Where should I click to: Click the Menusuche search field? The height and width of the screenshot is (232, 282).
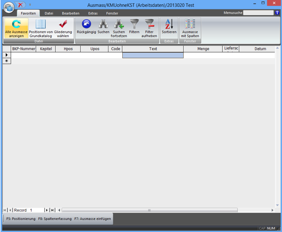(x=258, y=13)
